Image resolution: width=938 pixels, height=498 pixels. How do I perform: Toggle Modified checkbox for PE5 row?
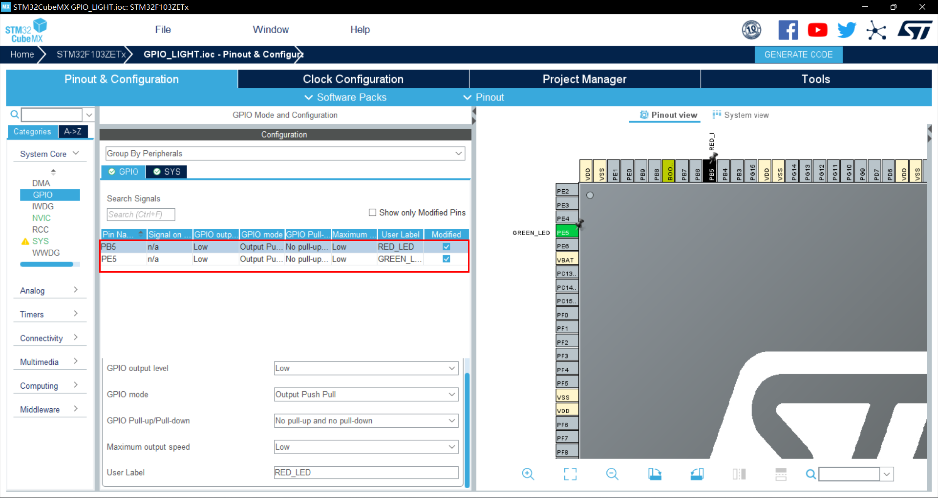(446, 259)
